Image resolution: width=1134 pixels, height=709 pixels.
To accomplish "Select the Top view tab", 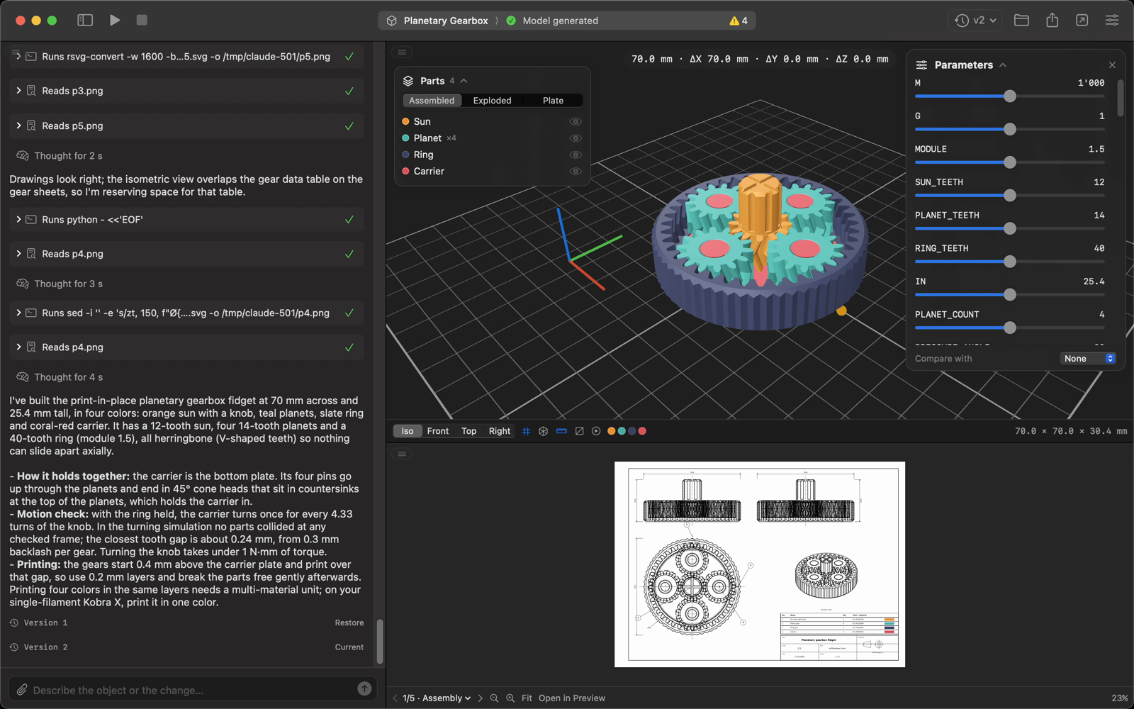I will pyautogui.click(x=469, y=431).
